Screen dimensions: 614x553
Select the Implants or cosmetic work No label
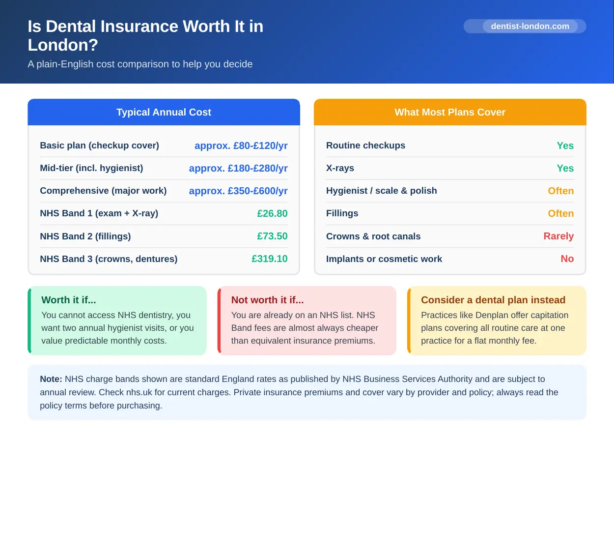click(567, 259)
